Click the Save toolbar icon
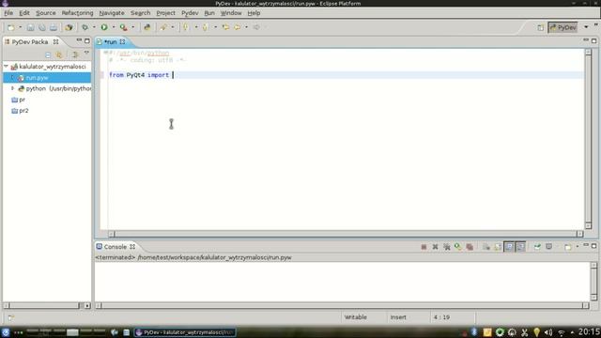 click(30, 27)
